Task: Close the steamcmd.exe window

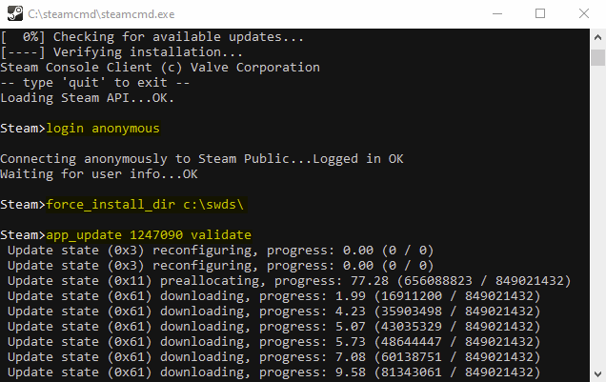Action: click(x=583, y=14)
